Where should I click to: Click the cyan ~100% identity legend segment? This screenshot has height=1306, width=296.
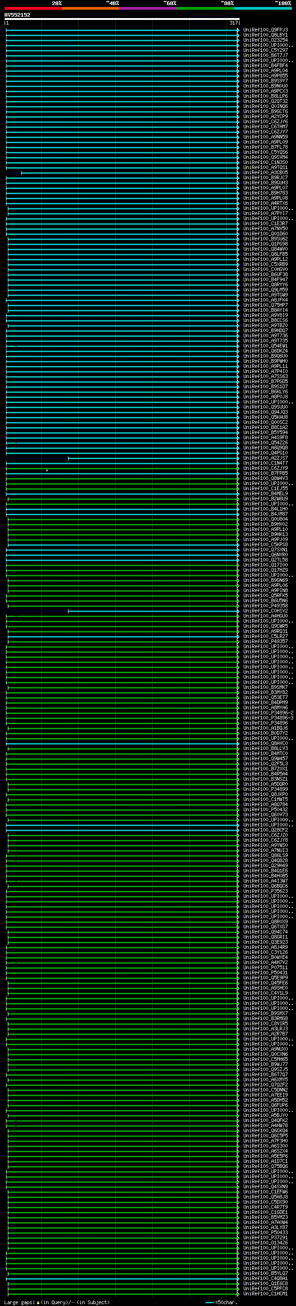pyautogui.click(x=263, y=8)
